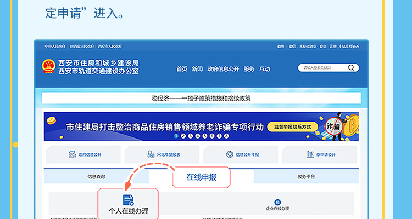The width and height of the screenshot is (412, 219).
Task: Click the 依申请公开 card icon
Action: click(310, 154)
